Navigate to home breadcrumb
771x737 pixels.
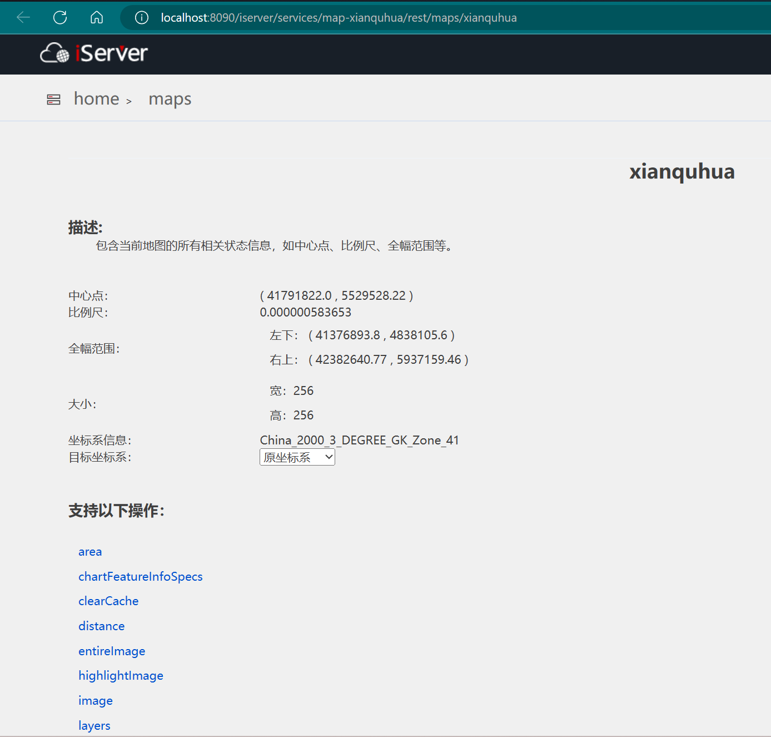(x=96, y=99)
